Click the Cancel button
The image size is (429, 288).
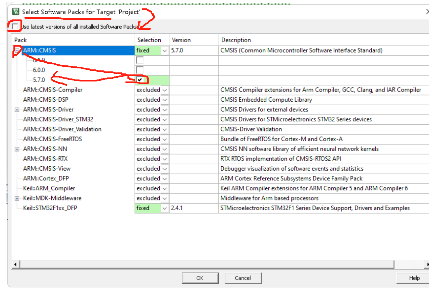click(x=243, y=278)
